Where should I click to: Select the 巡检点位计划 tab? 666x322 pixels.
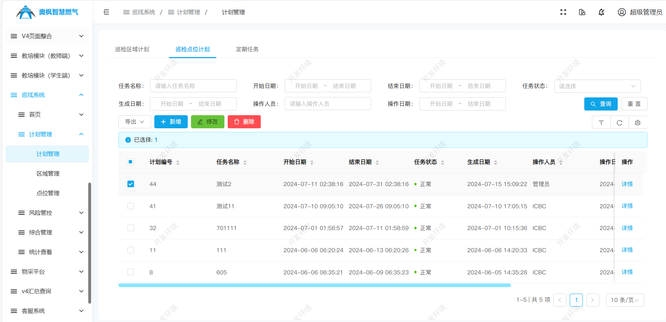click(192, 49)
